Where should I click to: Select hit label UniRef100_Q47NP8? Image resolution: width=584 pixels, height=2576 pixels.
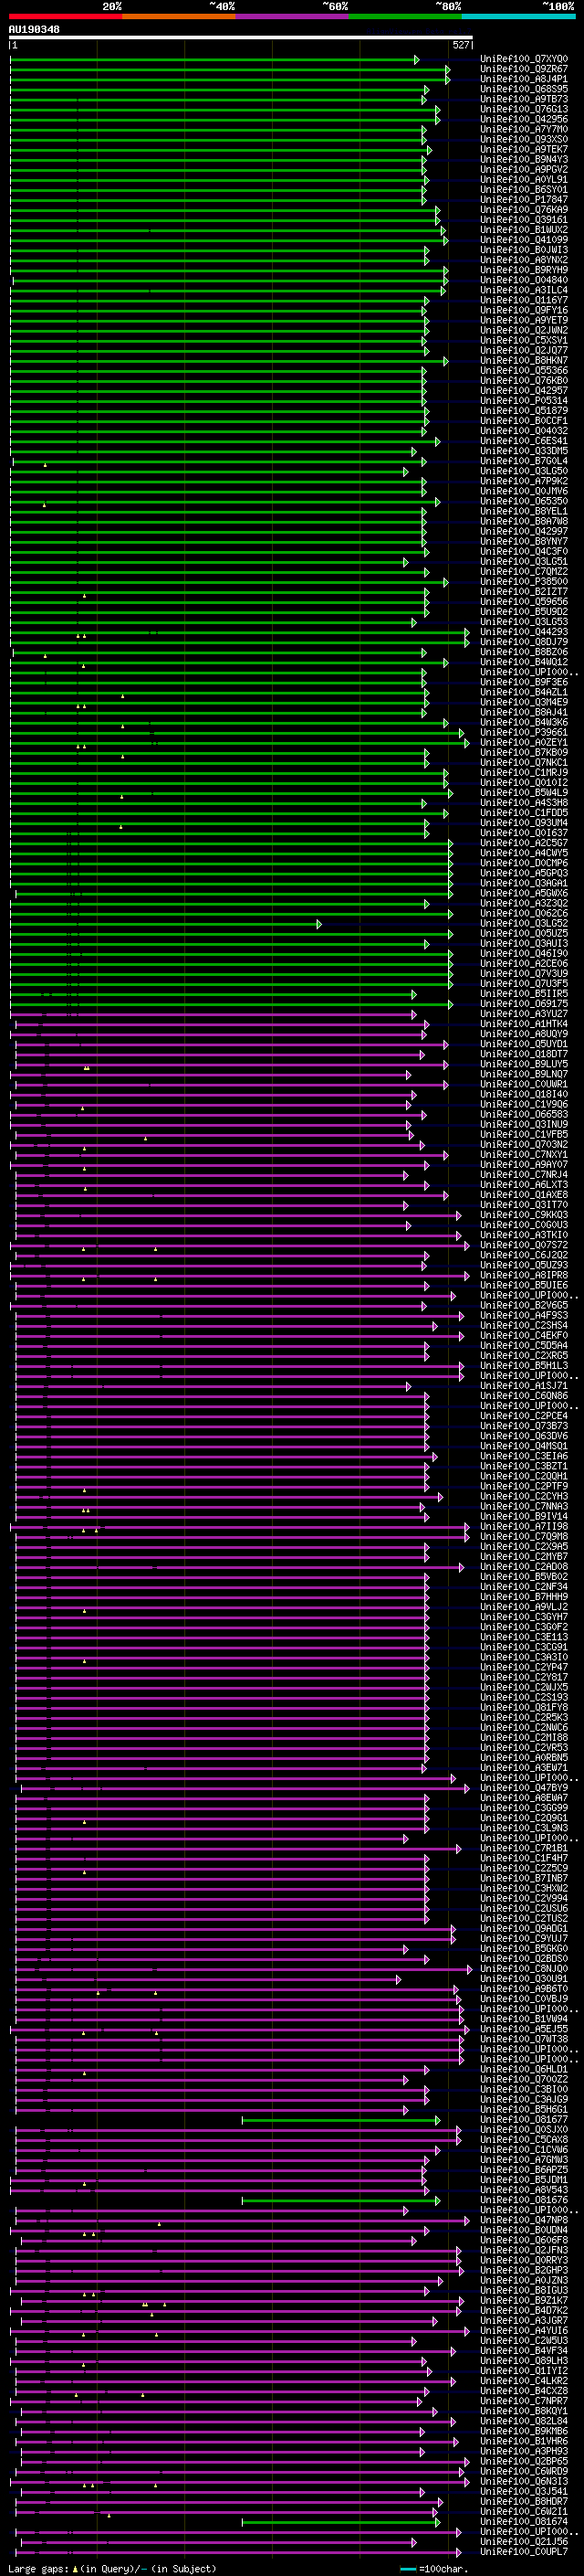[x=524, y=2220]
